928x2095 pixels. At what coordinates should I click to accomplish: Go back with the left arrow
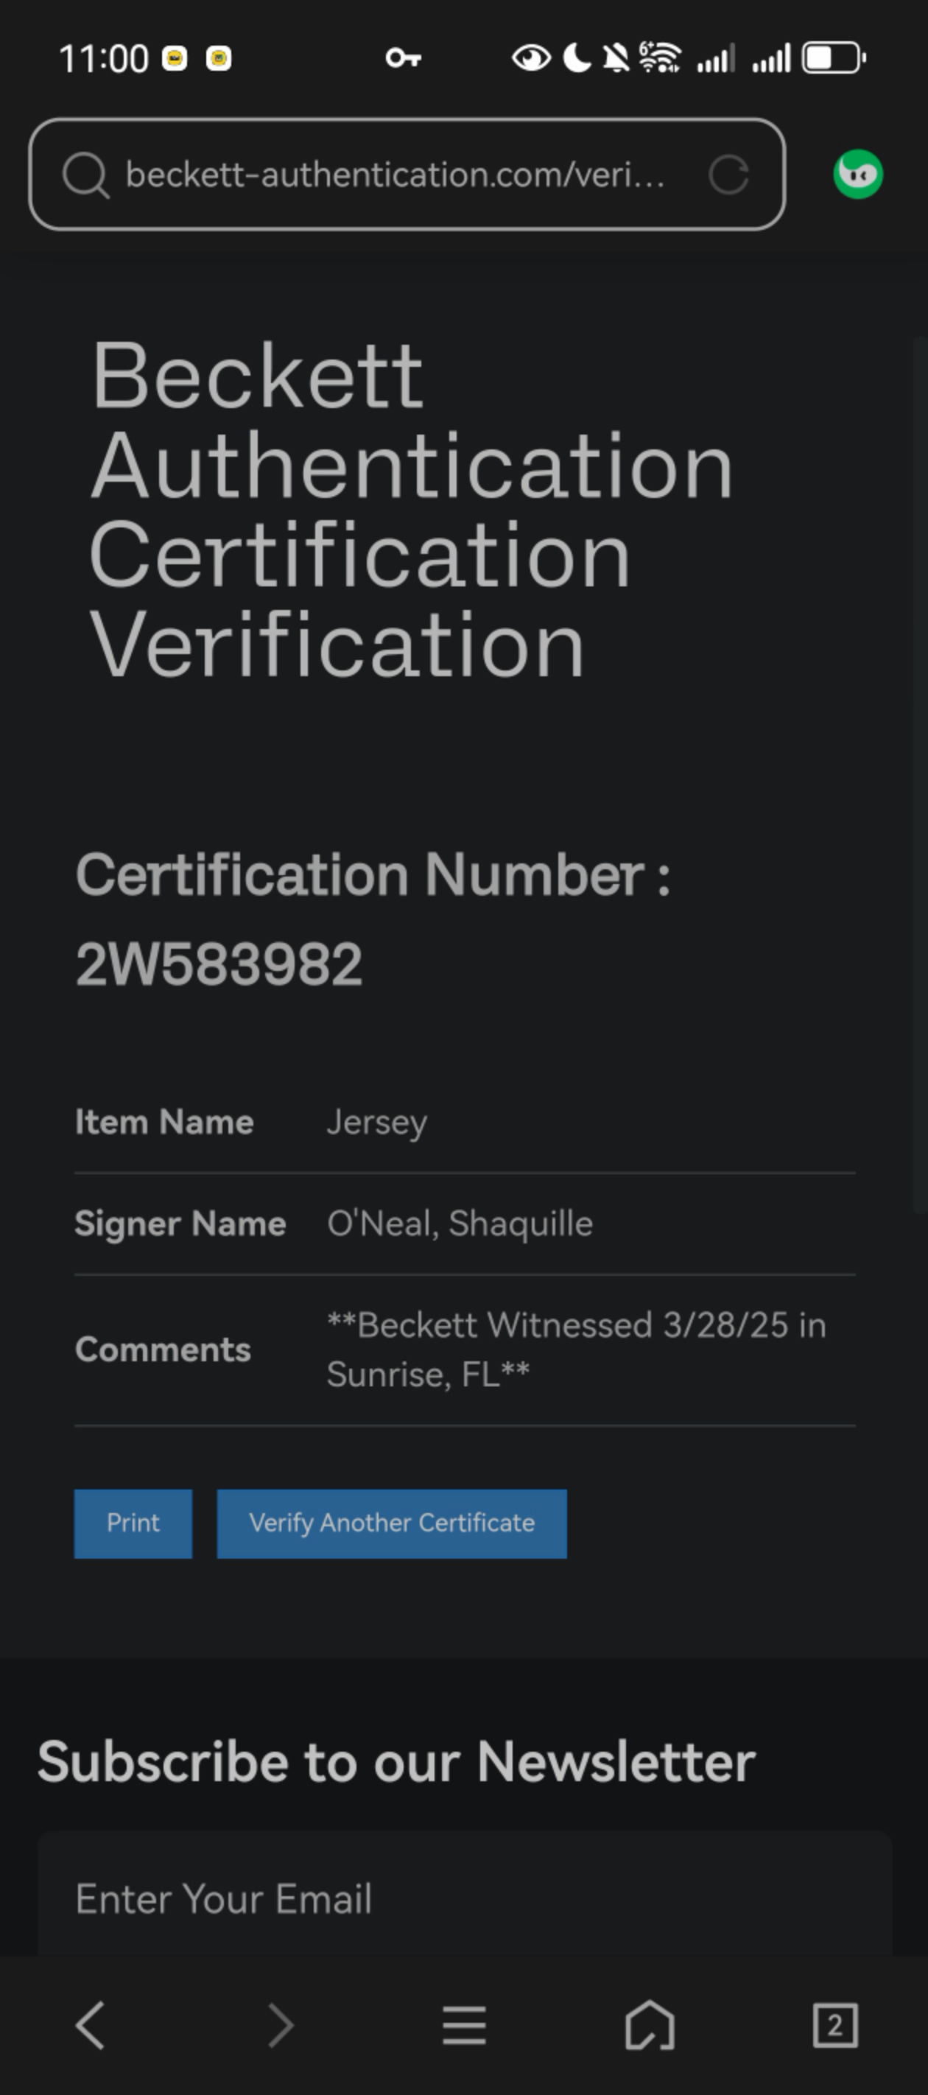tap(91, 2025)
